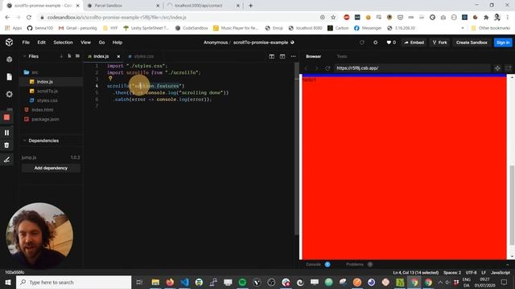Close the index.js editor tab
This screenshot has height=289, width=515.
tap(118, 56)
